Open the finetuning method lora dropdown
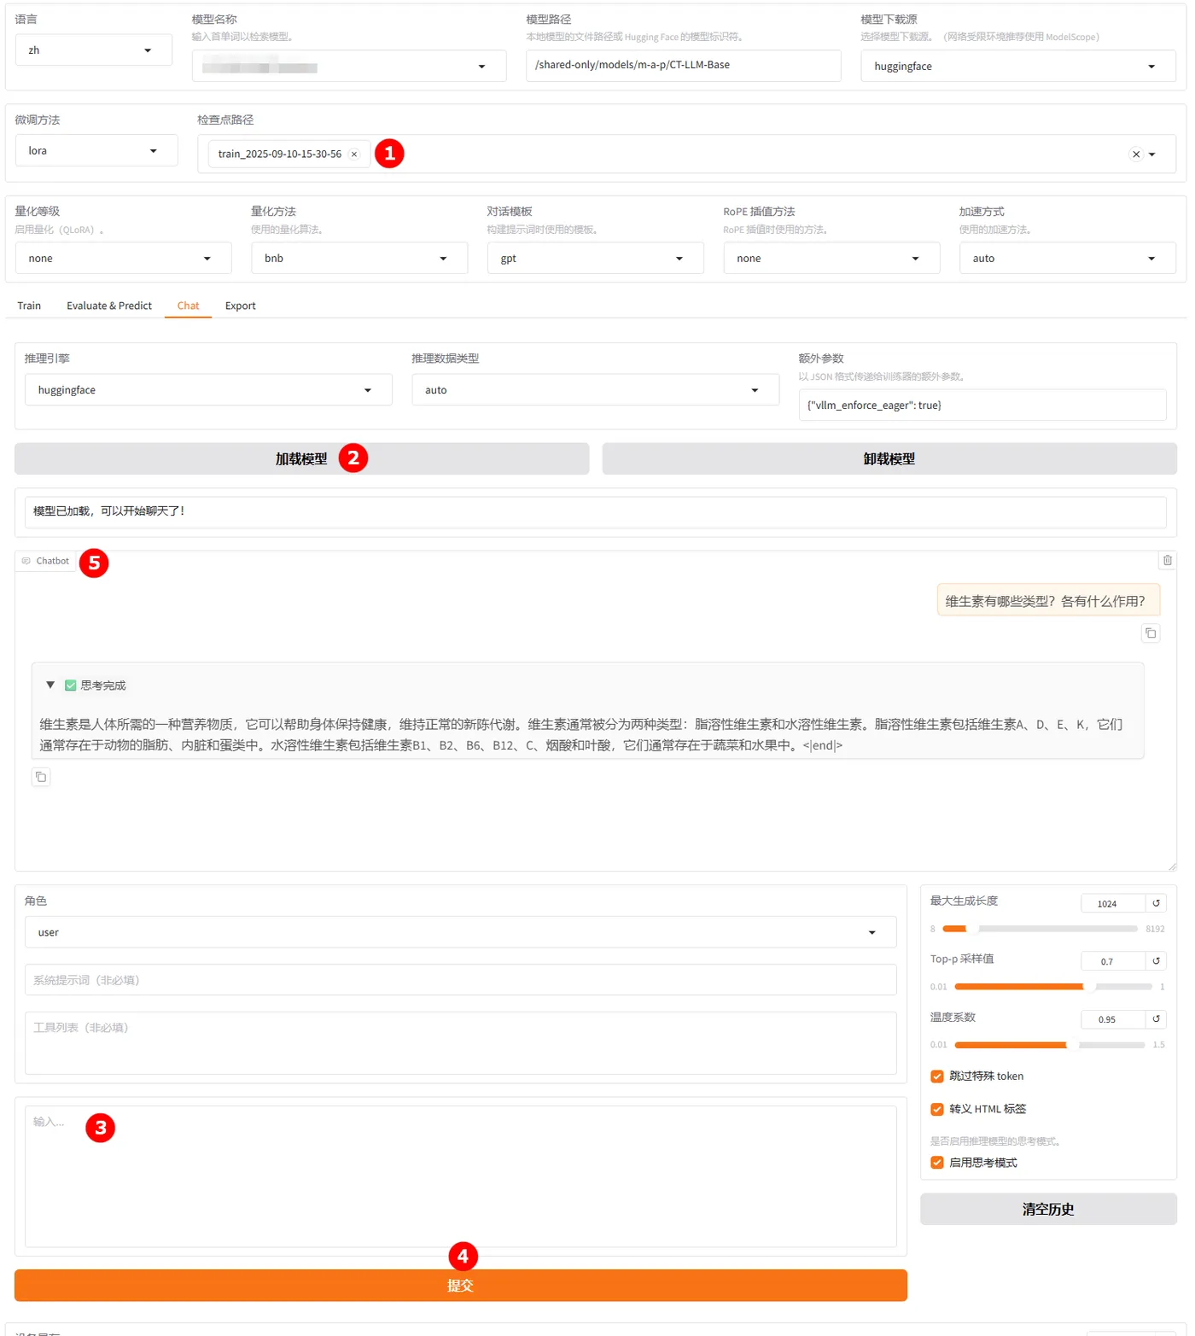1195x1336 pixels. (x=96, y=151)
